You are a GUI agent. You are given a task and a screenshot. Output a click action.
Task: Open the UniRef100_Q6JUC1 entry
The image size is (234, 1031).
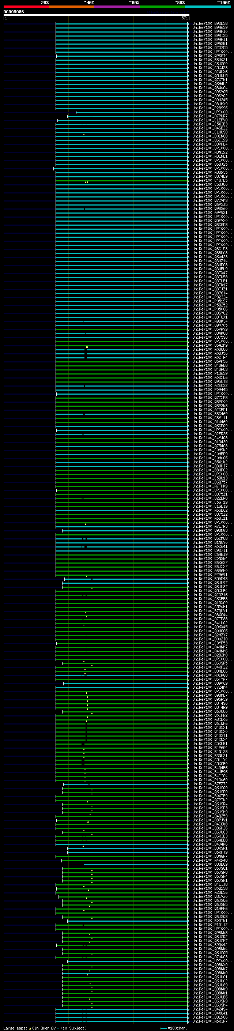[210, 977]
